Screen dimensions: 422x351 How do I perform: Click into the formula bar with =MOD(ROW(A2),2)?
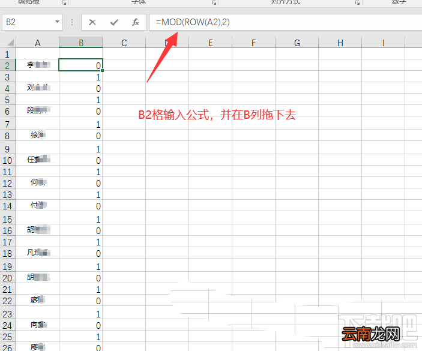[x=285, y=22]
